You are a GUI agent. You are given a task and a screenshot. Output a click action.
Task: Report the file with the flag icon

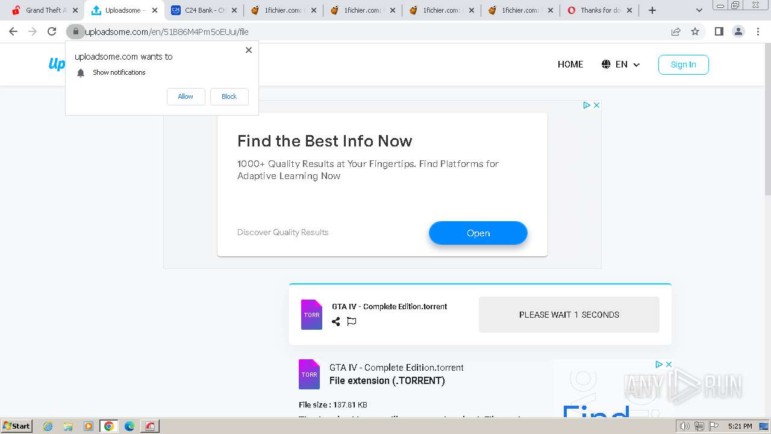[352, 322]
